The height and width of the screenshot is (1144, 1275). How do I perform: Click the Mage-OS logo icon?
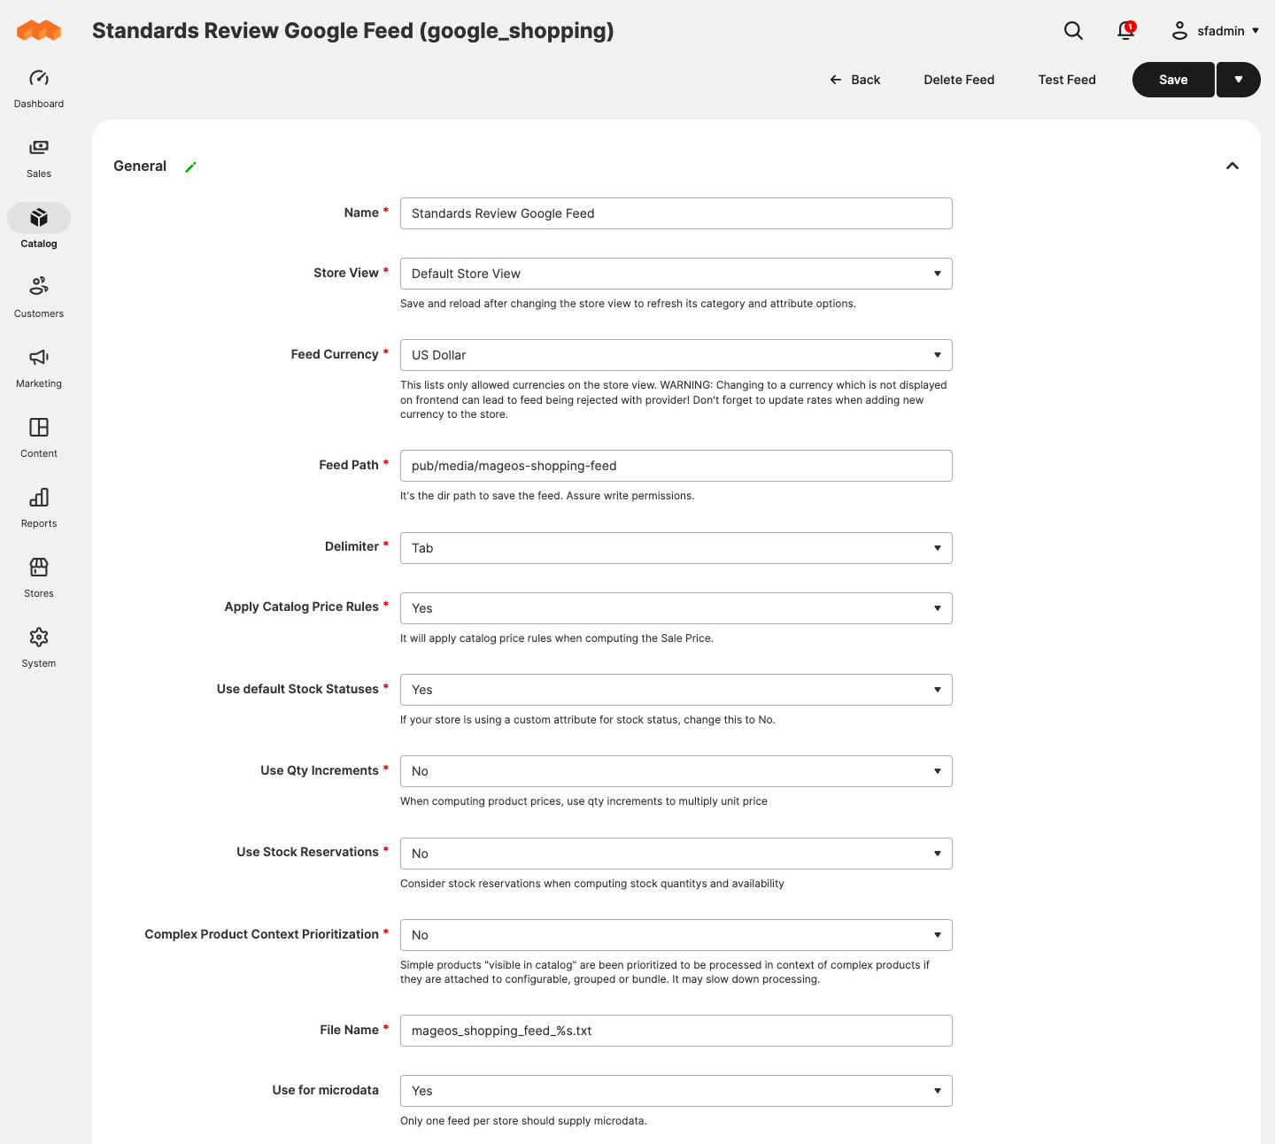coord(39,31)
